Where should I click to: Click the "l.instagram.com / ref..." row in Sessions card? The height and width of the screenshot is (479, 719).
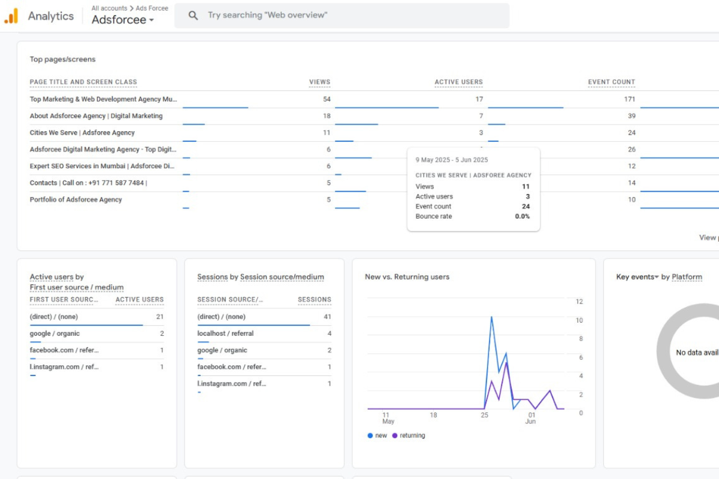pyautogui.click(x=264, y=384)
